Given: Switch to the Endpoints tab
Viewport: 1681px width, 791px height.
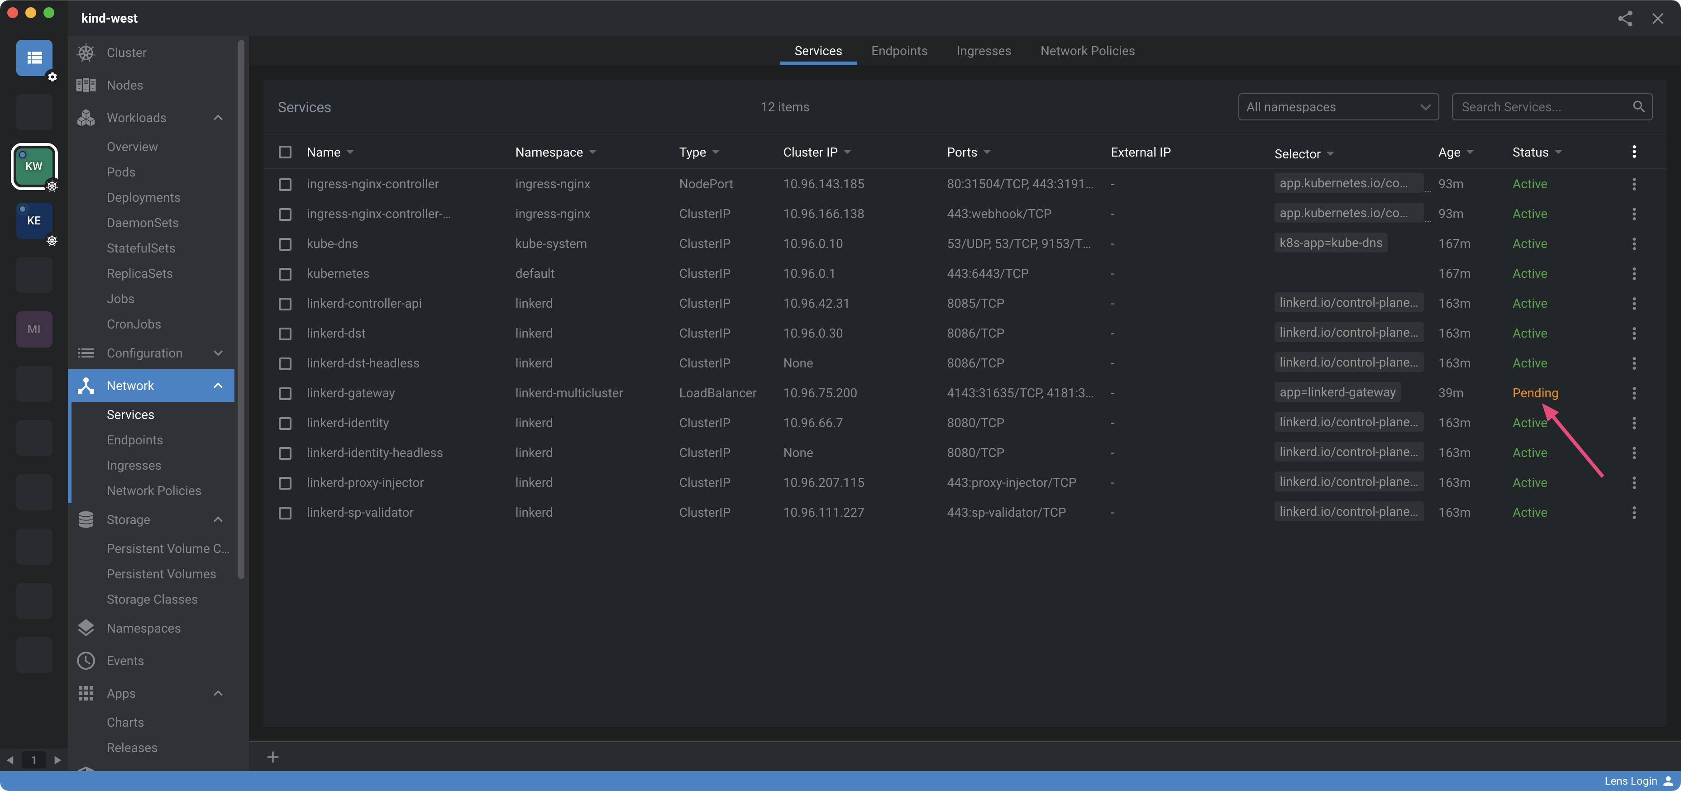Looking at the screenshot, I should [x=898, y=51].
